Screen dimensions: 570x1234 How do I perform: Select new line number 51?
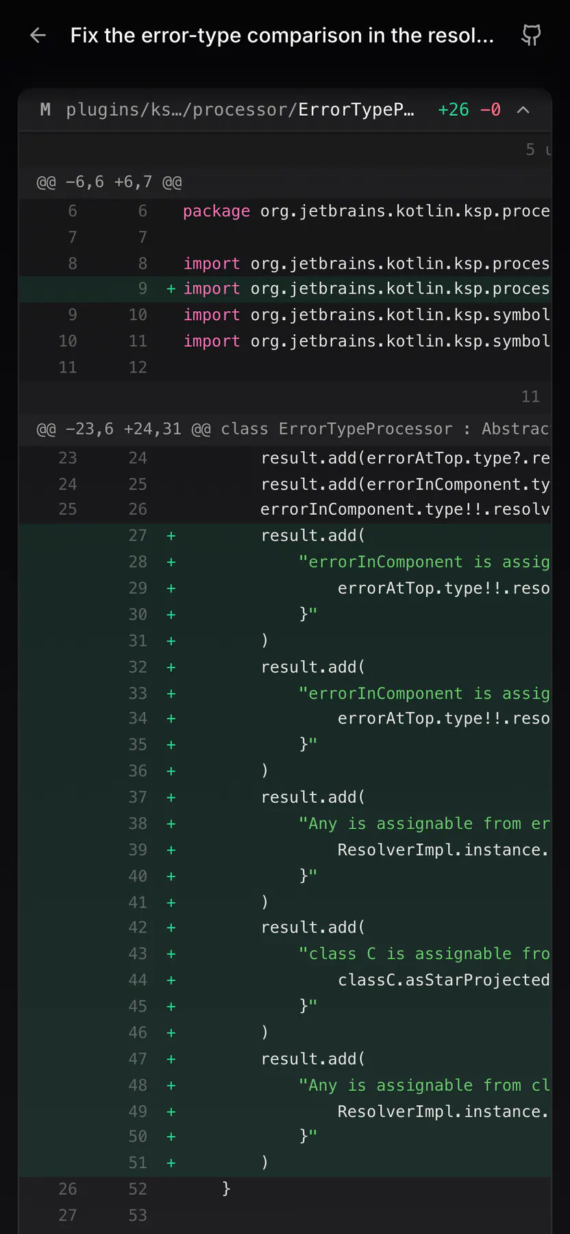click(x=138, y=1163)
